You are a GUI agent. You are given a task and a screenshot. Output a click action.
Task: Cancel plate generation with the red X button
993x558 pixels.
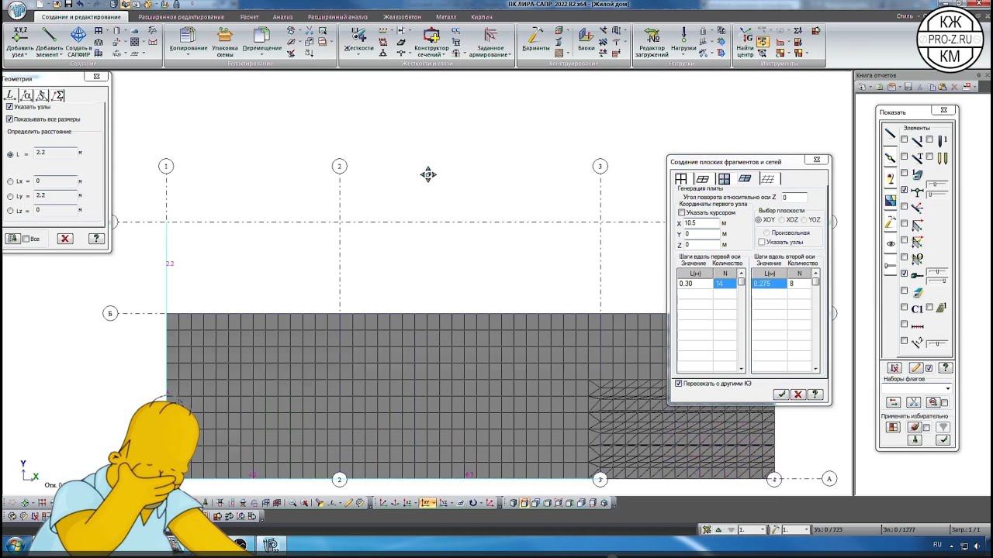tap(798, 394)
